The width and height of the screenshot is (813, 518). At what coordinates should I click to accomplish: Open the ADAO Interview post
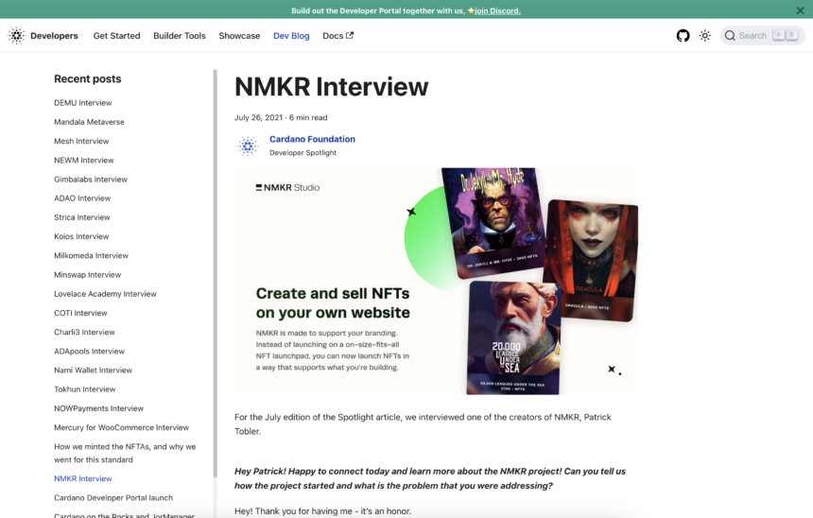point(82,199)
